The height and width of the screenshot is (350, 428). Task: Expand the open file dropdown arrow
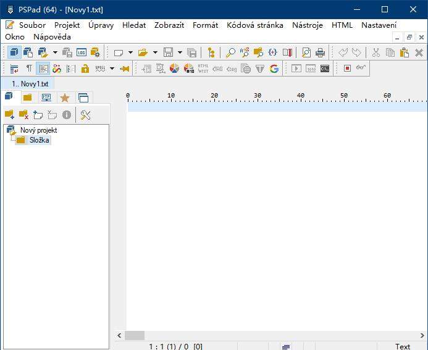[x=155, y=52]
